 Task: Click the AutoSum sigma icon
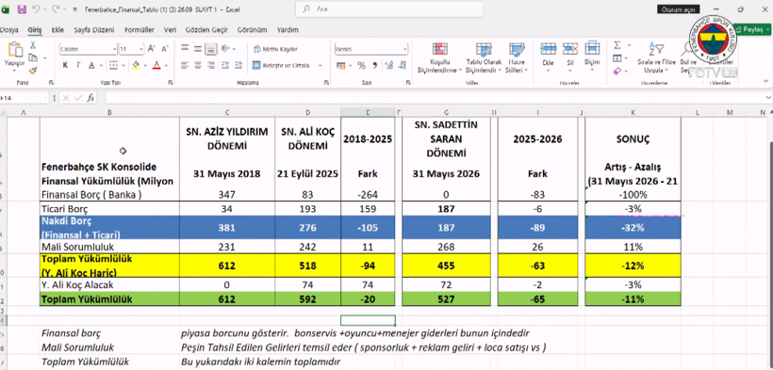click(617, 45)
